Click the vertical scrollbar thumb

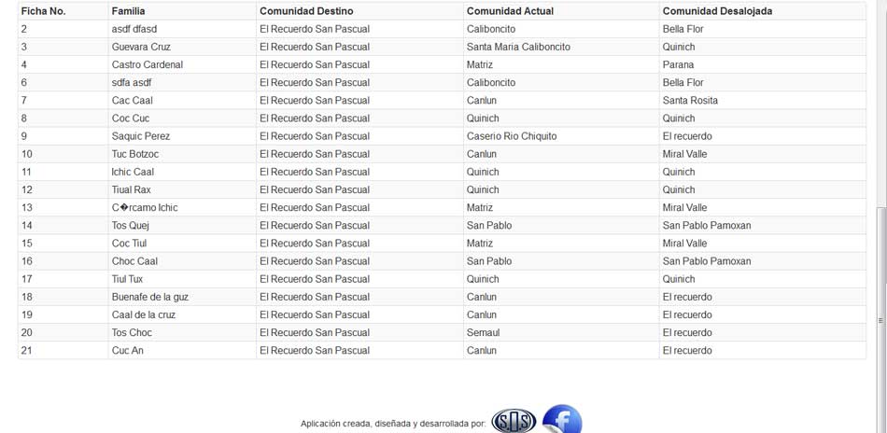point(880,319)
